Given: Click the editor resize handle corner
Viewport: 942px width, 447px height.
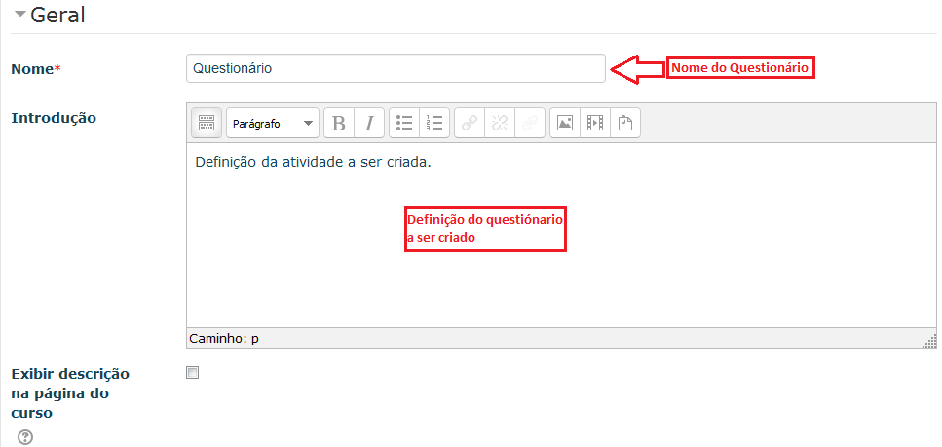Looking at the screenshot, I should pyautogui.click(x=930, y=340).
